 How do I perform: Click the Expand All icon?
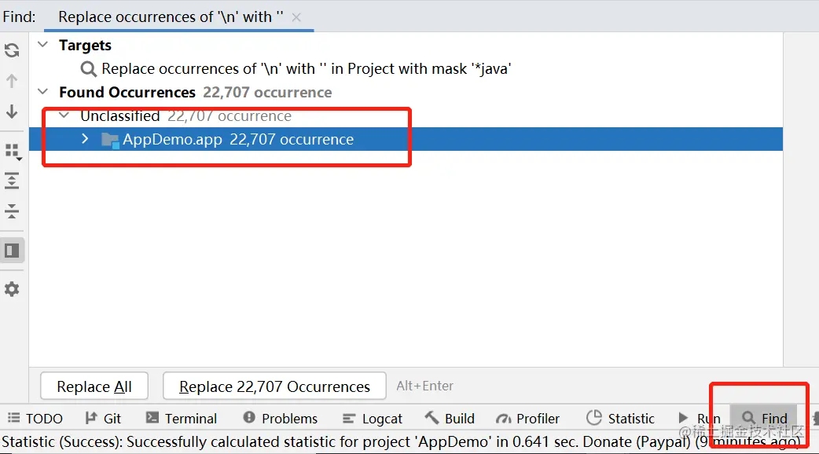click(x=12, y=181)
